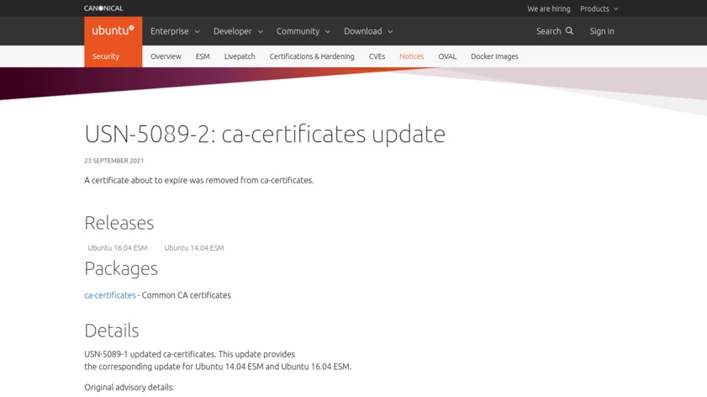Click 'A certificate about to expire' sentence
Image resolution: width=707 pixels, height=397 pixels.
[199, 180]
